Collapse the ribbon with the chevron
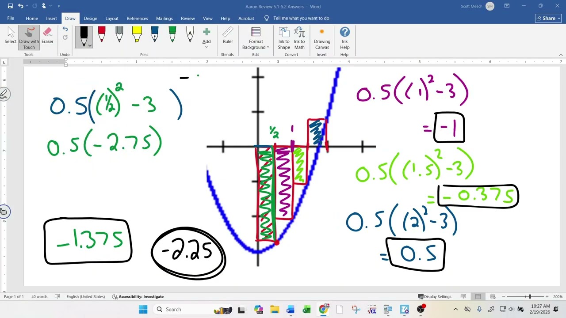Screen dimensions: 566x318 561,55
